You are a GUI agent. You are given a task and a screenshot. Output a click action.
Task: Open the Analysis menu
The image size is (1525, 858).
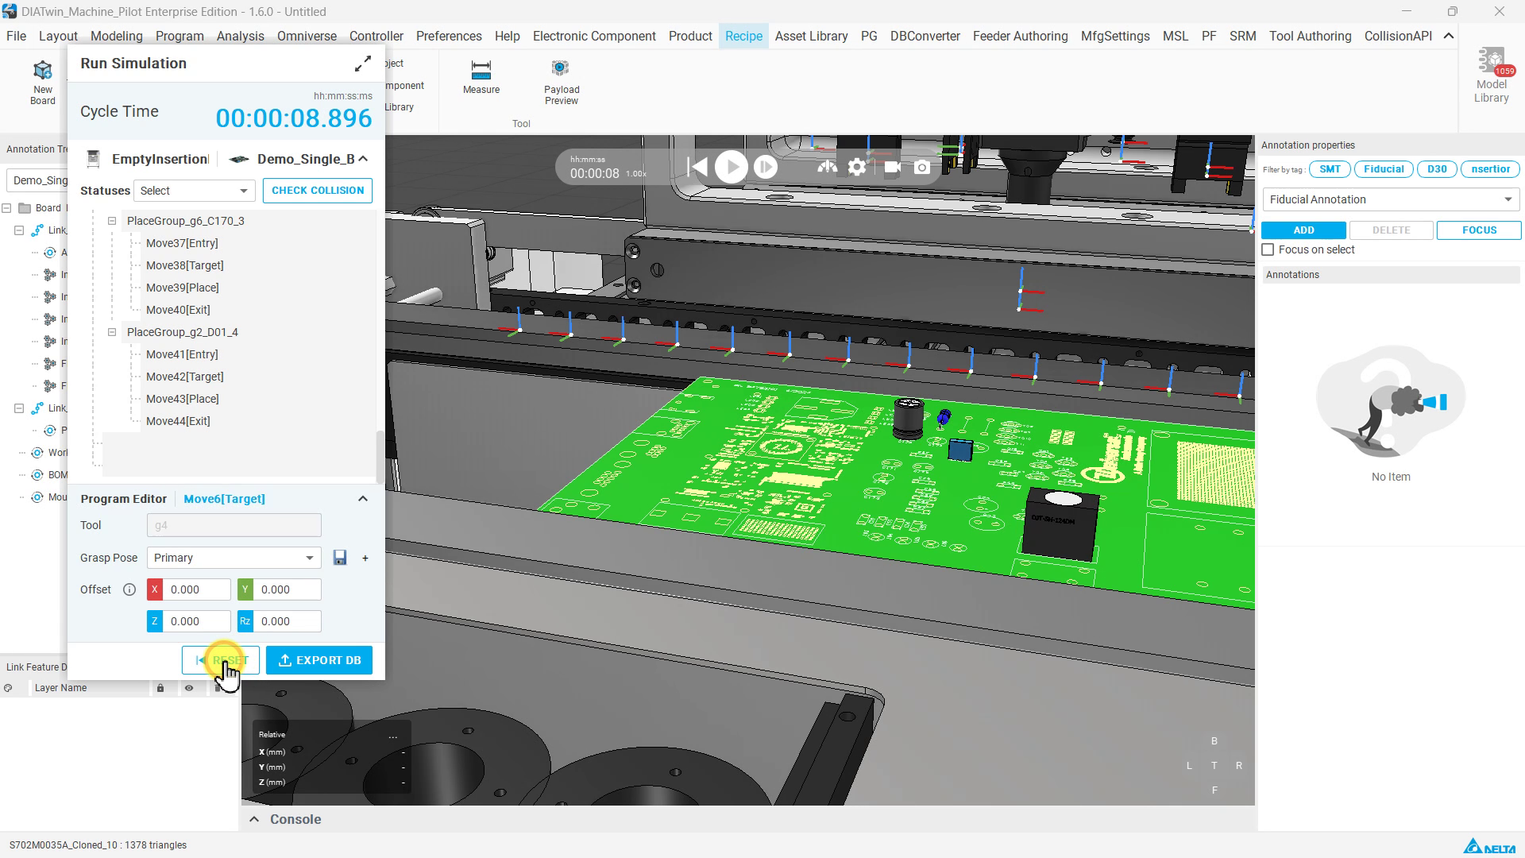click(x=240, y=37)
